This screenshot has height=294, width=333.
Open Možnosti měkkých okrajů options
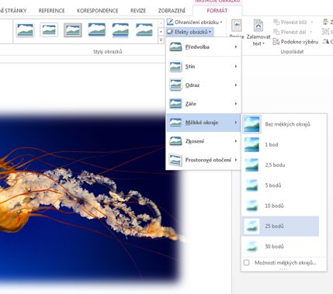[x=280, y=263]
